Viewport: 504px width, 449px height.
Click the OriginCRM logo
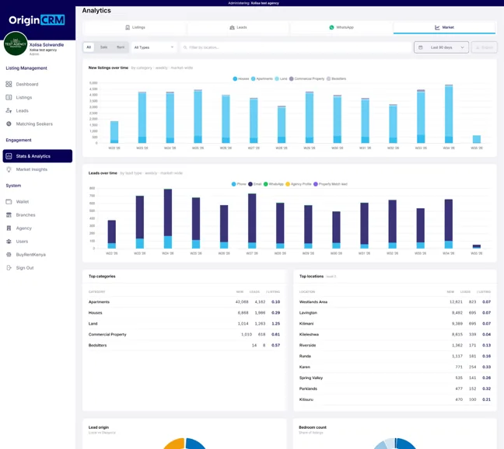[x=37, y=20]
